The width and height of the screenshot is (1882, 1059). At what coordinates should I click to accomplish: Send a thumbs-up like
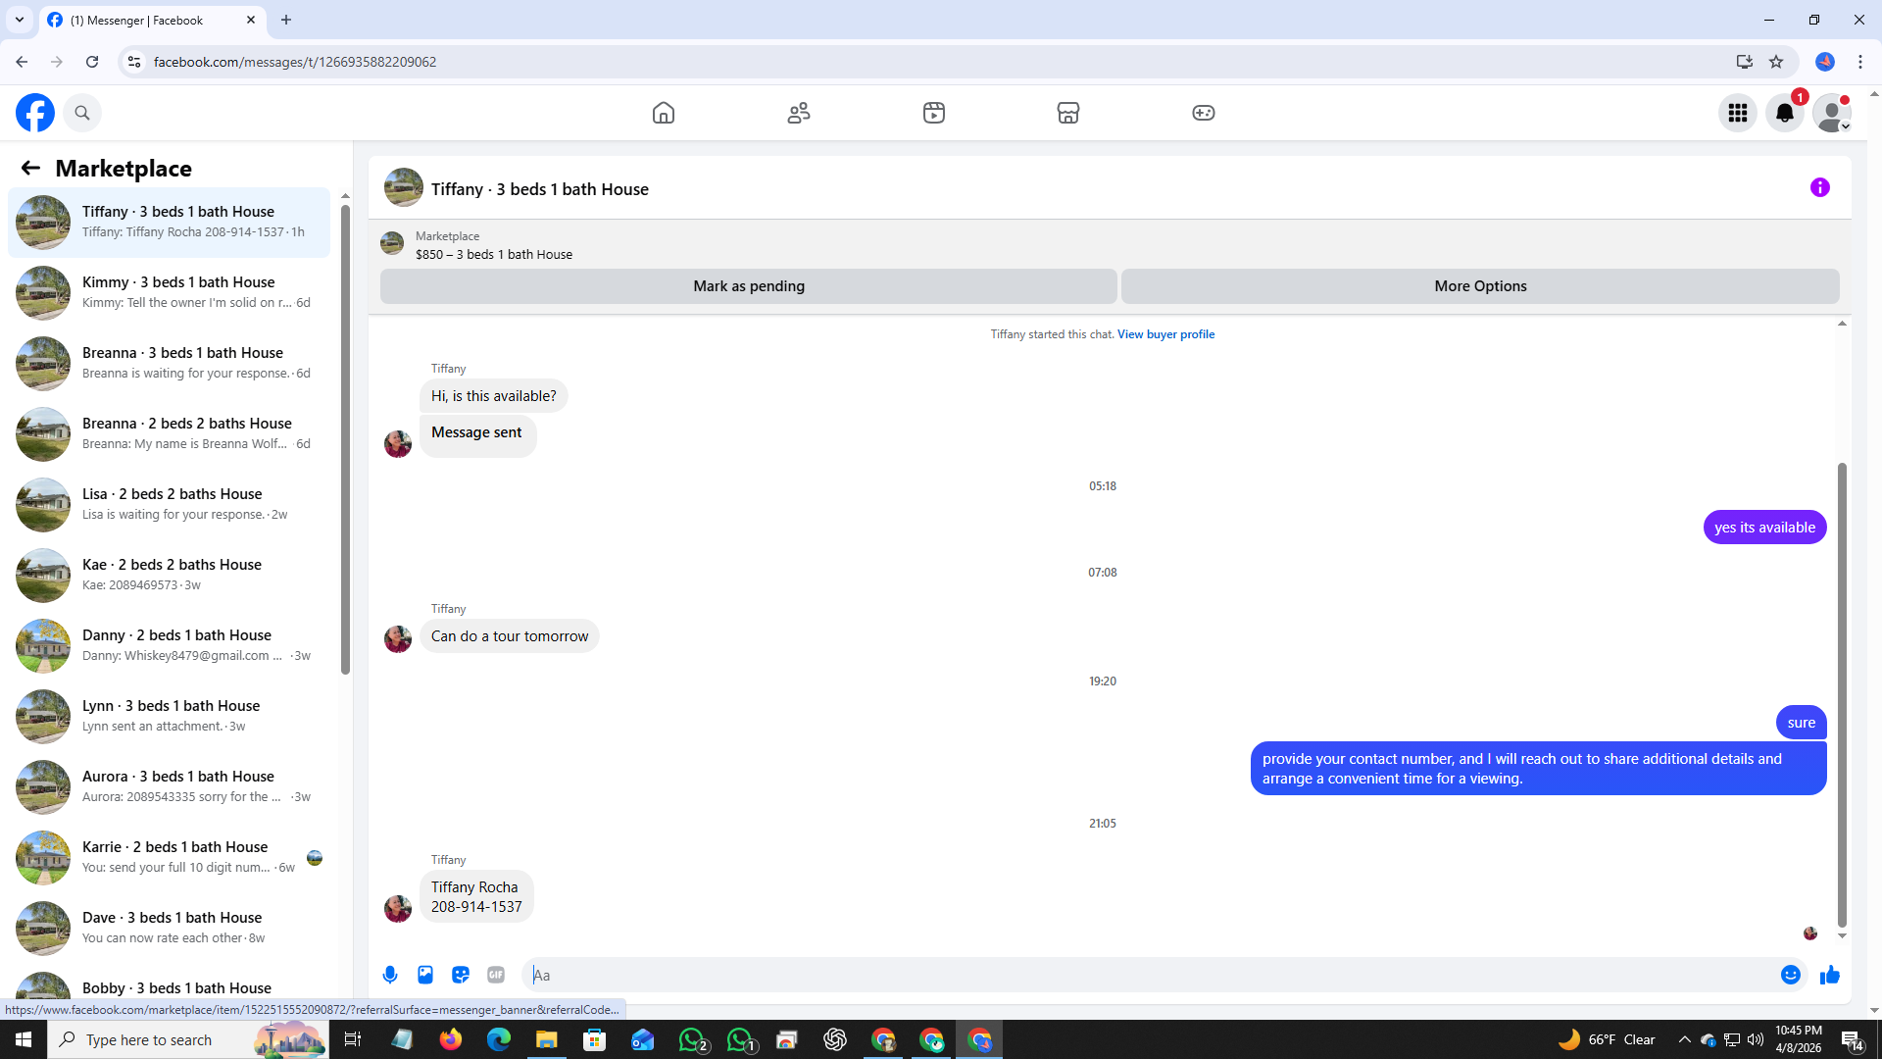pos(1829,975)
